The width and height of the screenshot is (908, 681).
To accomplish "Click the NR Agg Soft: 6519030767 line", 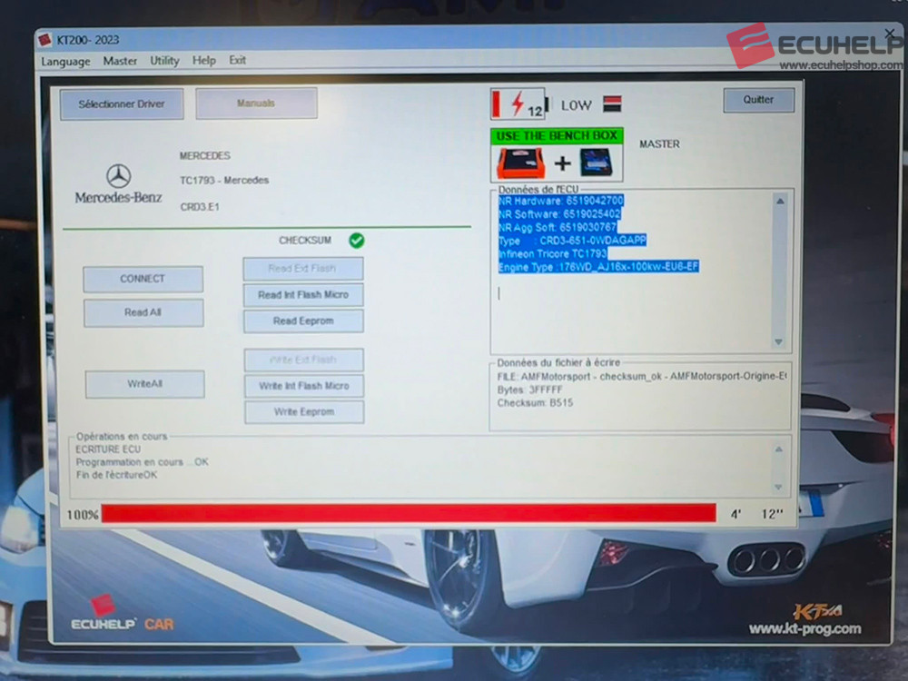I will click(x=558, y=228).
